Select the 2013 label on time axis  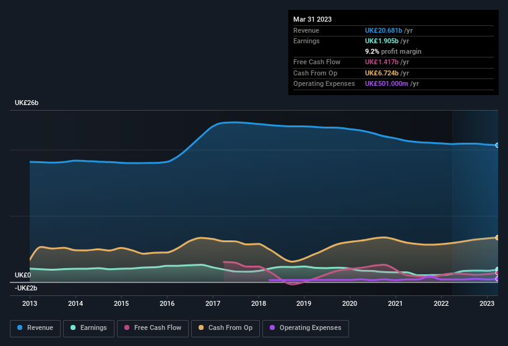[x=30, y=303]
